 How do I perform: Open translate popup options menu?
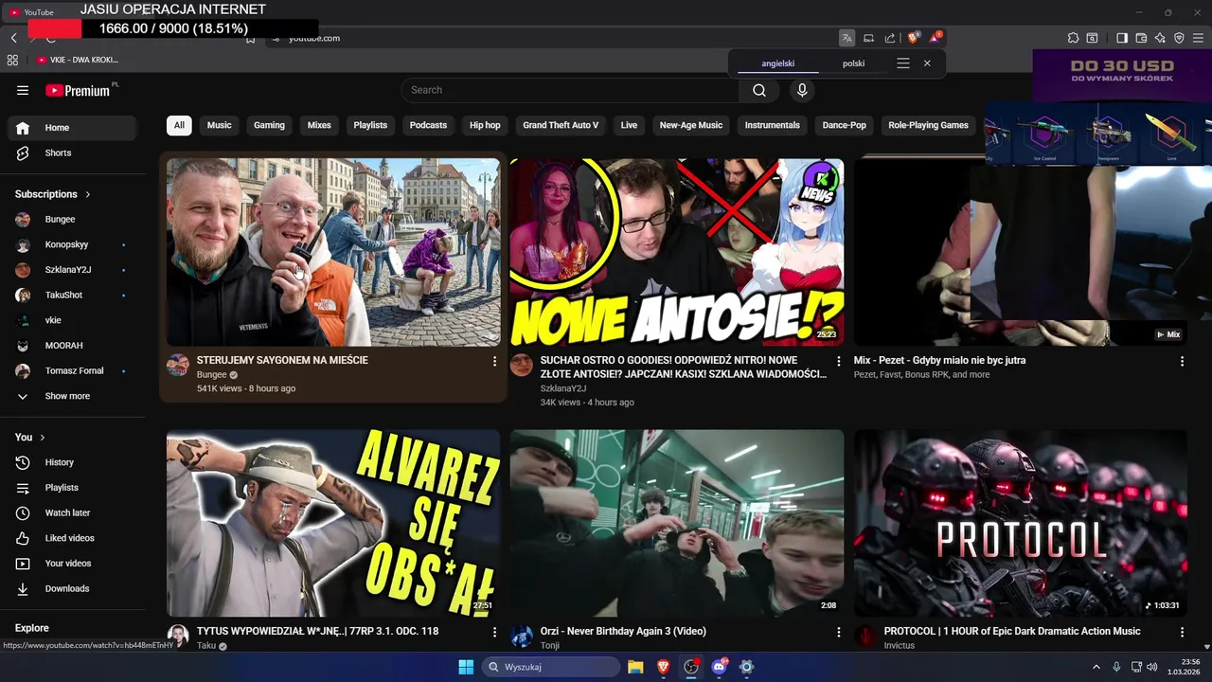pos(903,63)
